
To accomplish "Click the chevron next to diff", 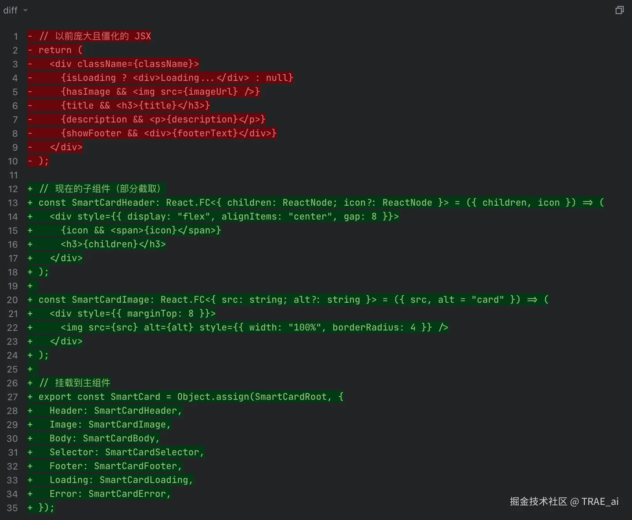I will pyautogui.click(x=25, y=10).
